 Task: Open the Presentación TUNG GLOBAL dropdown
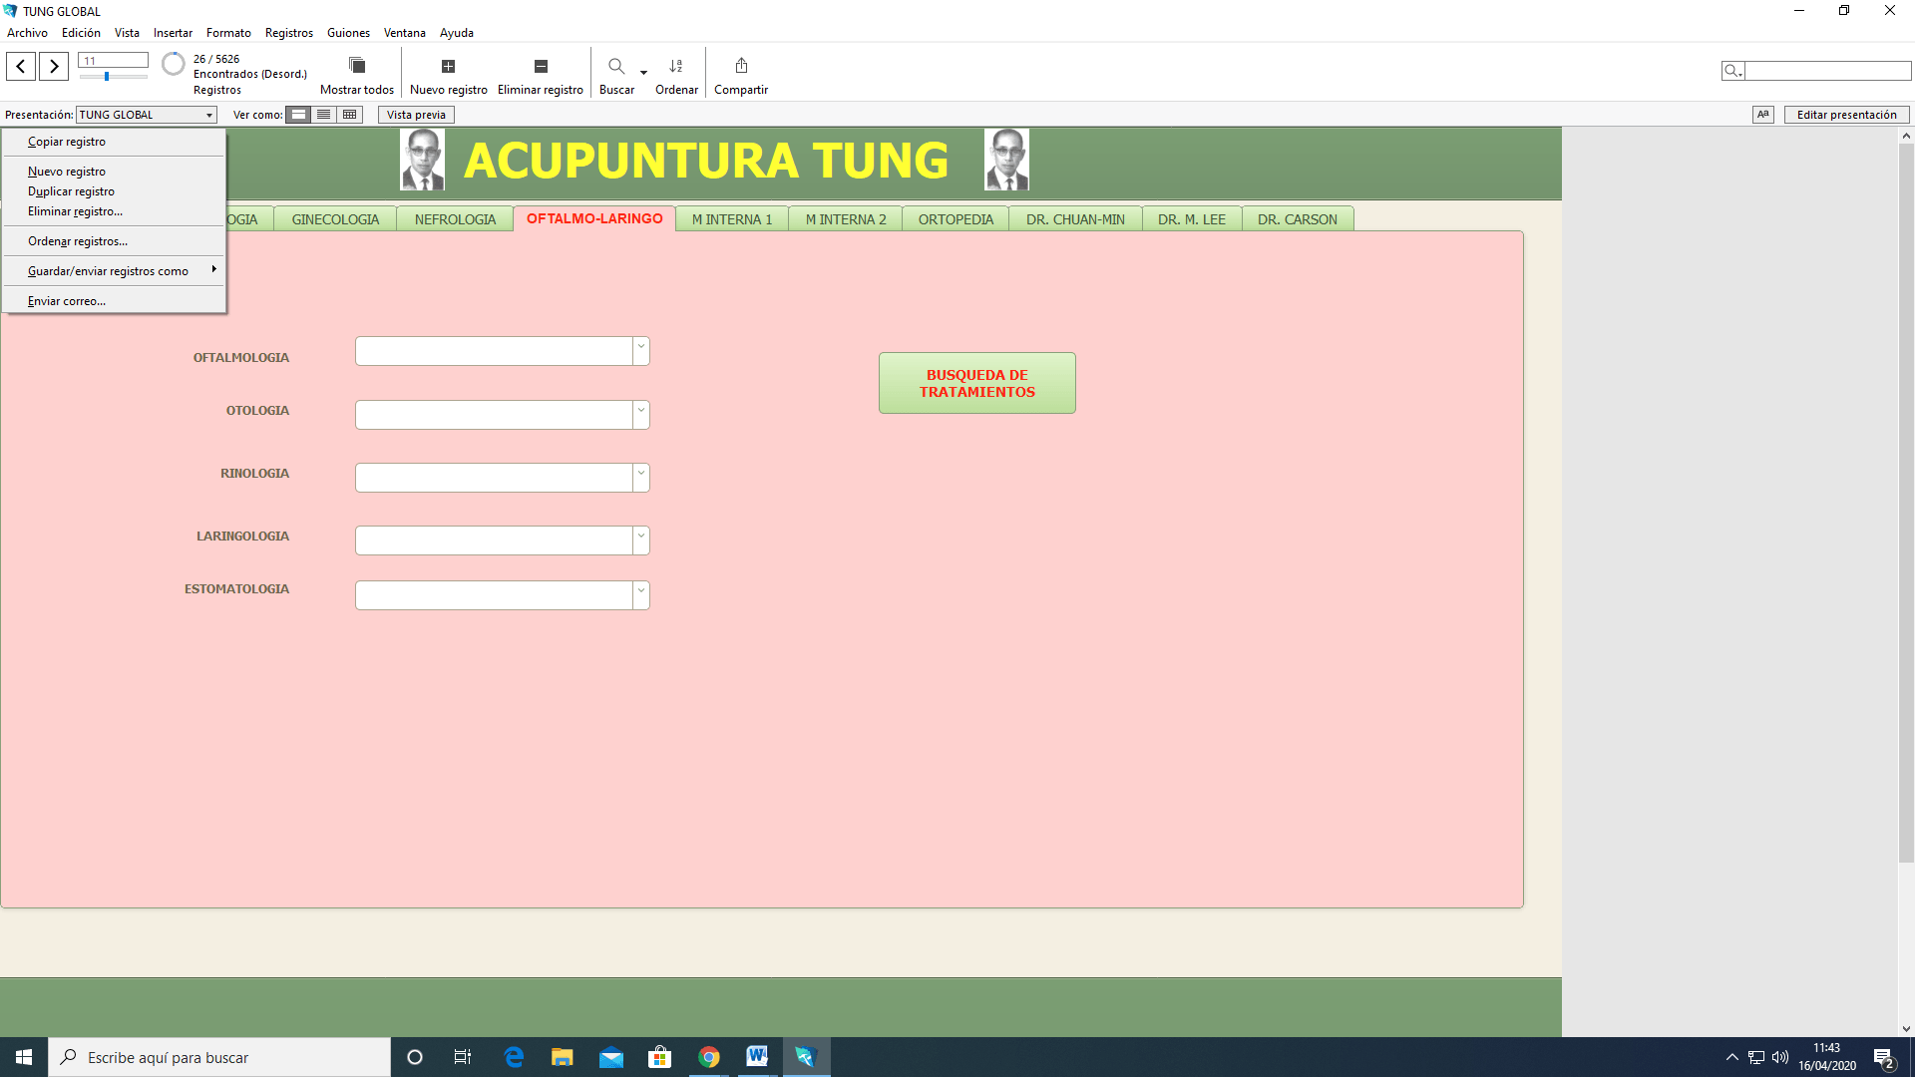click(x=147, y=115)
